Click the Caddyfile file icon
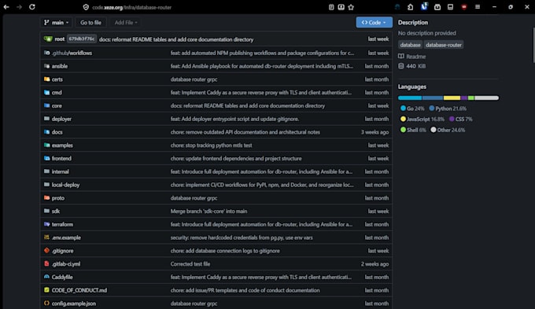 pyautogui.click(x=46, y=277)
